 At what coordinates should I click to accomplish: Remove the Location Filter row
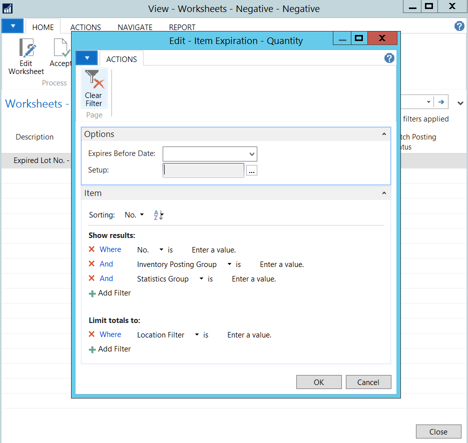coord(92,334)
